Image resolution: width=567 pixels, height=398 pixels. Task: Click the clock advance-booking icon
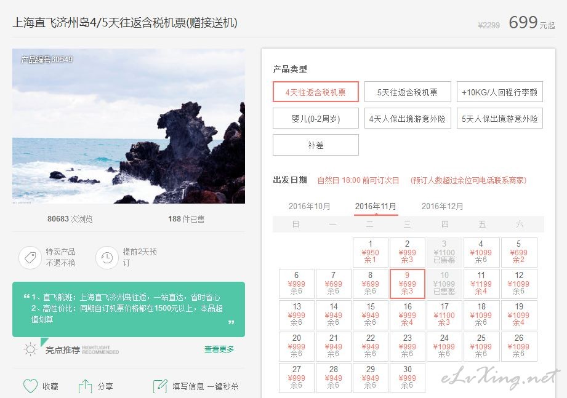tap(107, 258)
